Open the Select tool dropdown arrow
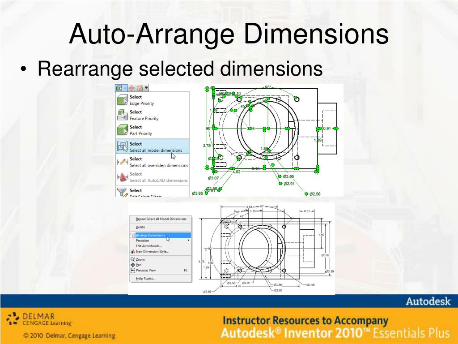The image size is (458, 344). pos(125,88)
